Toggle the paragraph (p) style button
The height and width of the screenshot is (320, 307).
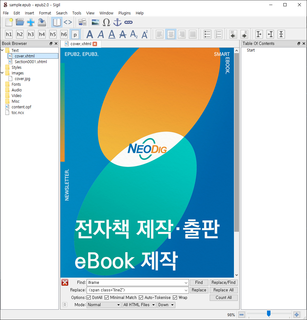75,34
